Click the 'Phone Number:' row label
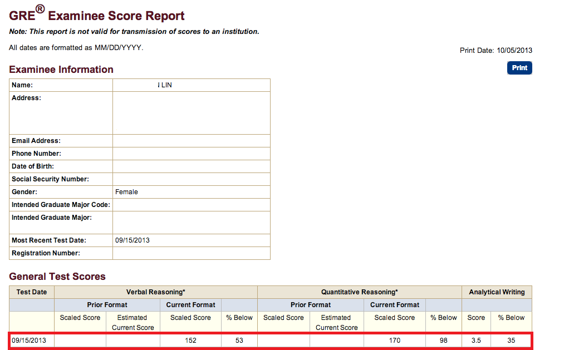569x350 pixels. 36,154
